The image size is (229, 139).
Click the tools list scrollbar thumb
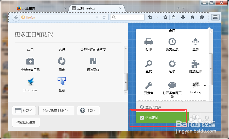(x=126, y=82)
